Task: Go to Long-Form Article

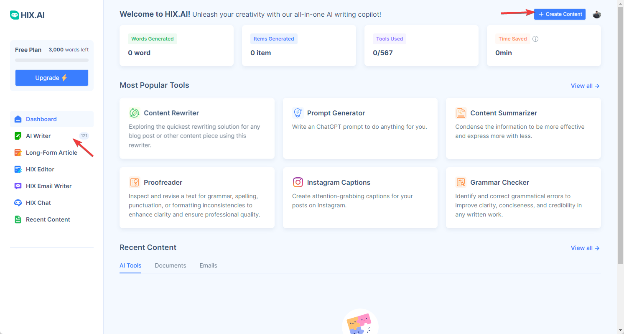Action: pos(52,153)
